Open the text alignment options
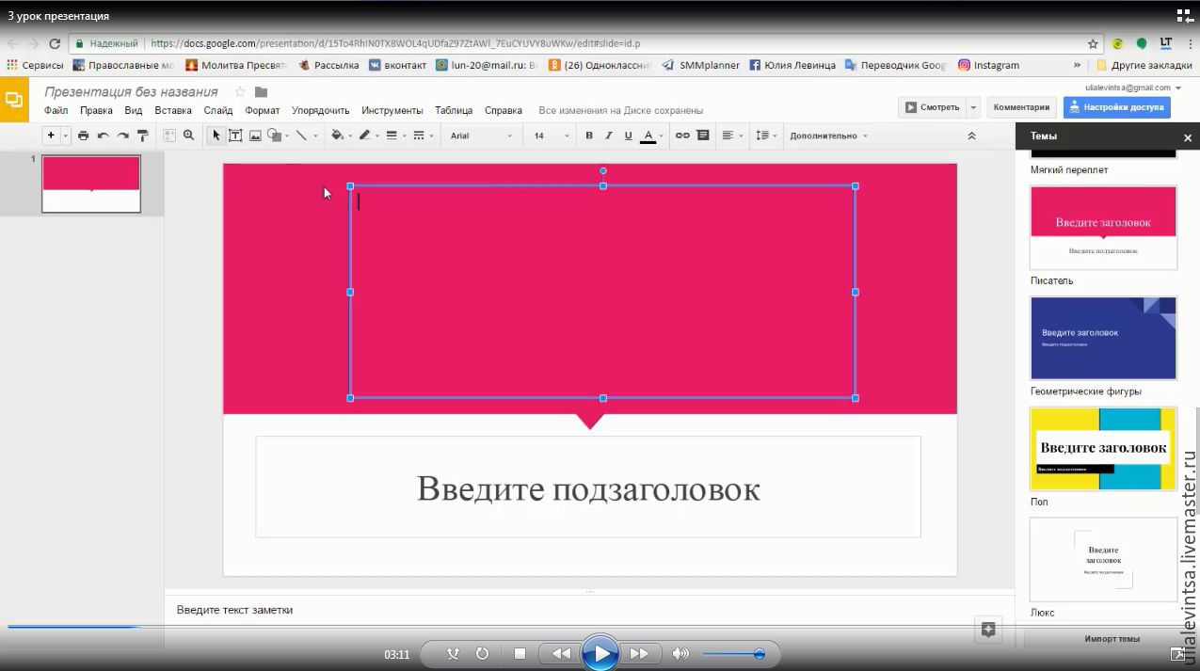 728,136
